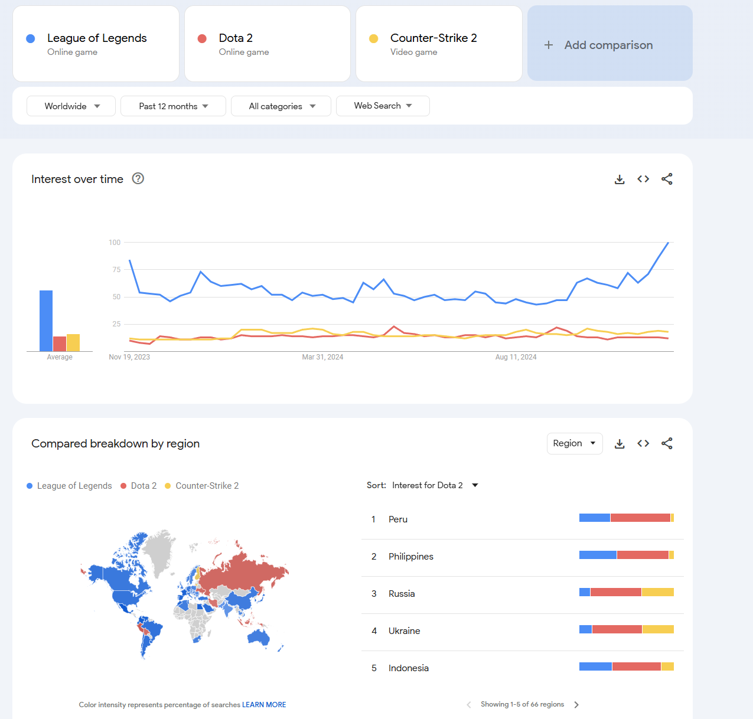The width and height of the screenshot is (753, 719).
Task: Click the Nov 19, 2023 axis label
Action: click(x=129, y=357)
